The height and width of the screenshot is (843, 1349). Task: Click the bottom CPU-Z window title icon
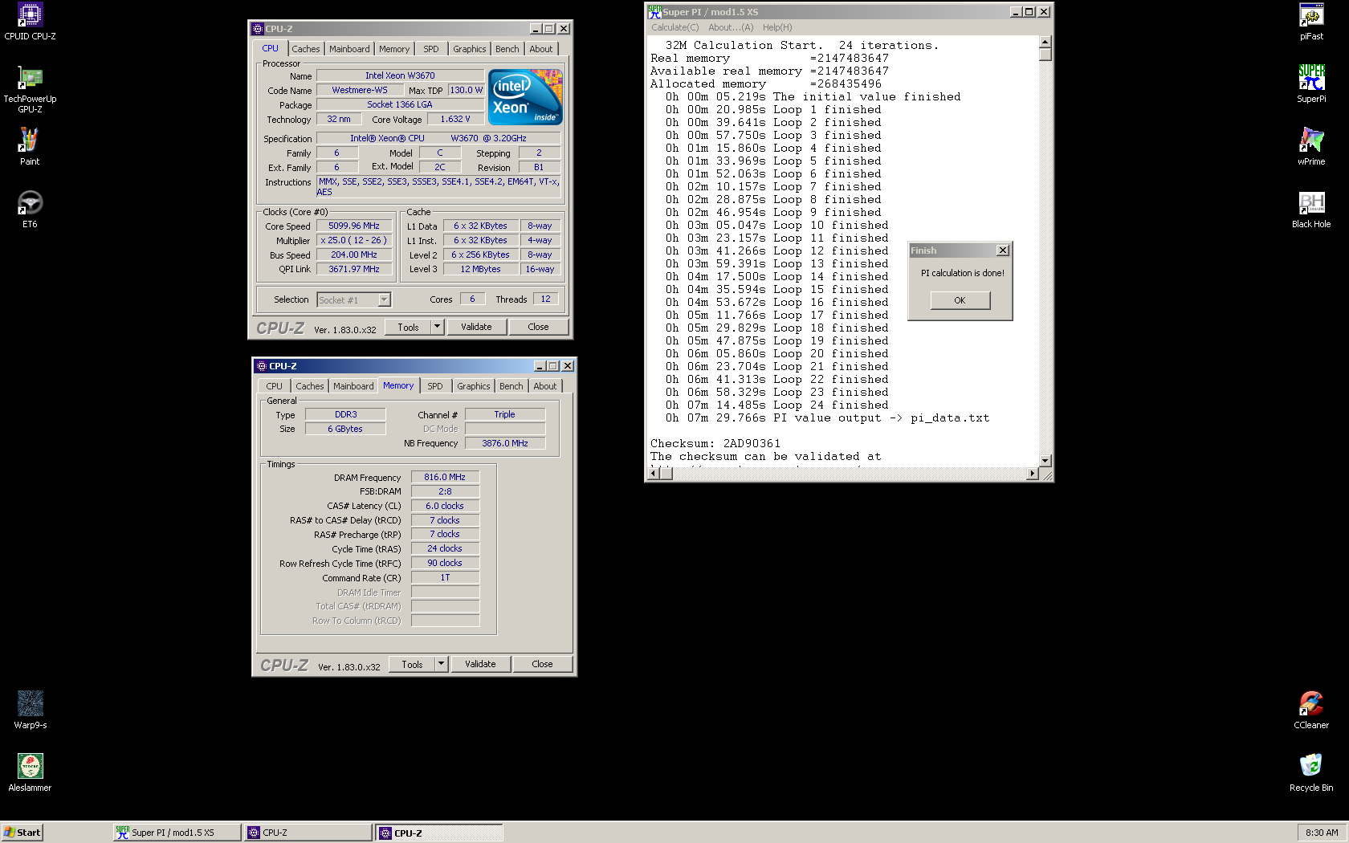coord(261,366)
